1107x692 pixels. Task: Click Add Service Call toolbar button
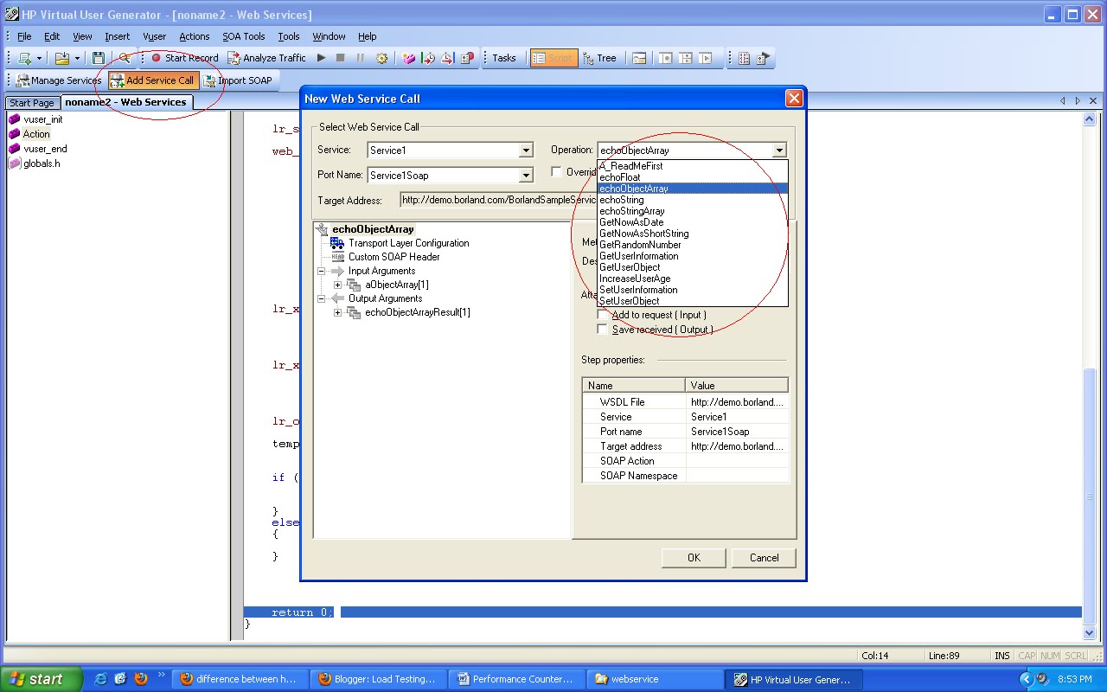(153, 80)
